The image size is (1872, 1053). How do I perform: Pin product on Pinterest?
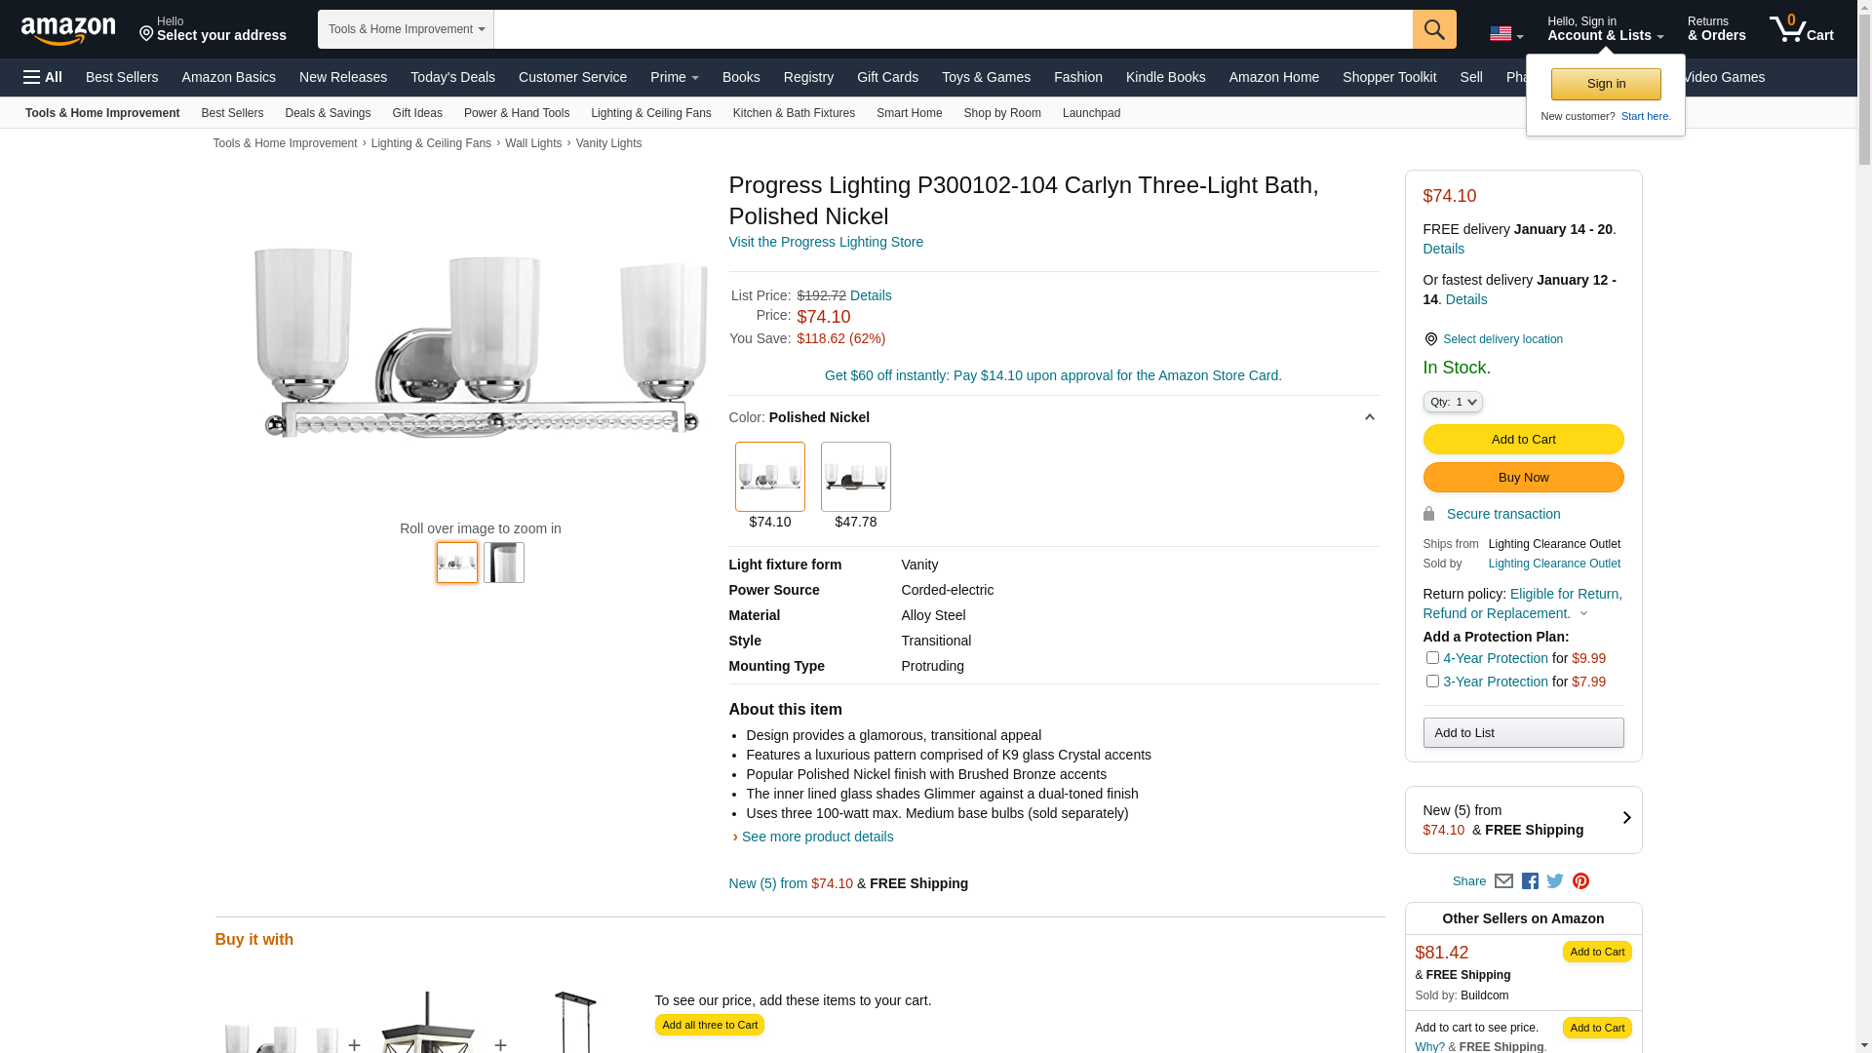1580,881
